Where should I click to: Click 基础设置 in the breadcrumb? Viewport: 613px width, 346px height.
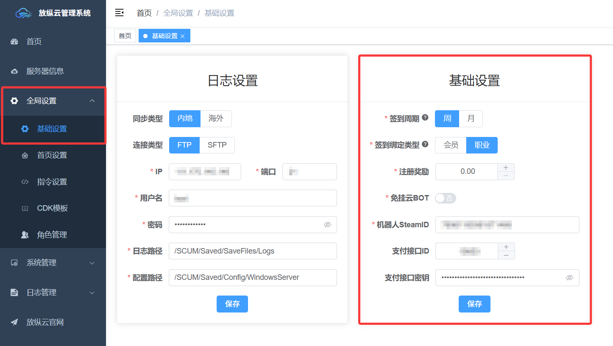tap(219, 13)
